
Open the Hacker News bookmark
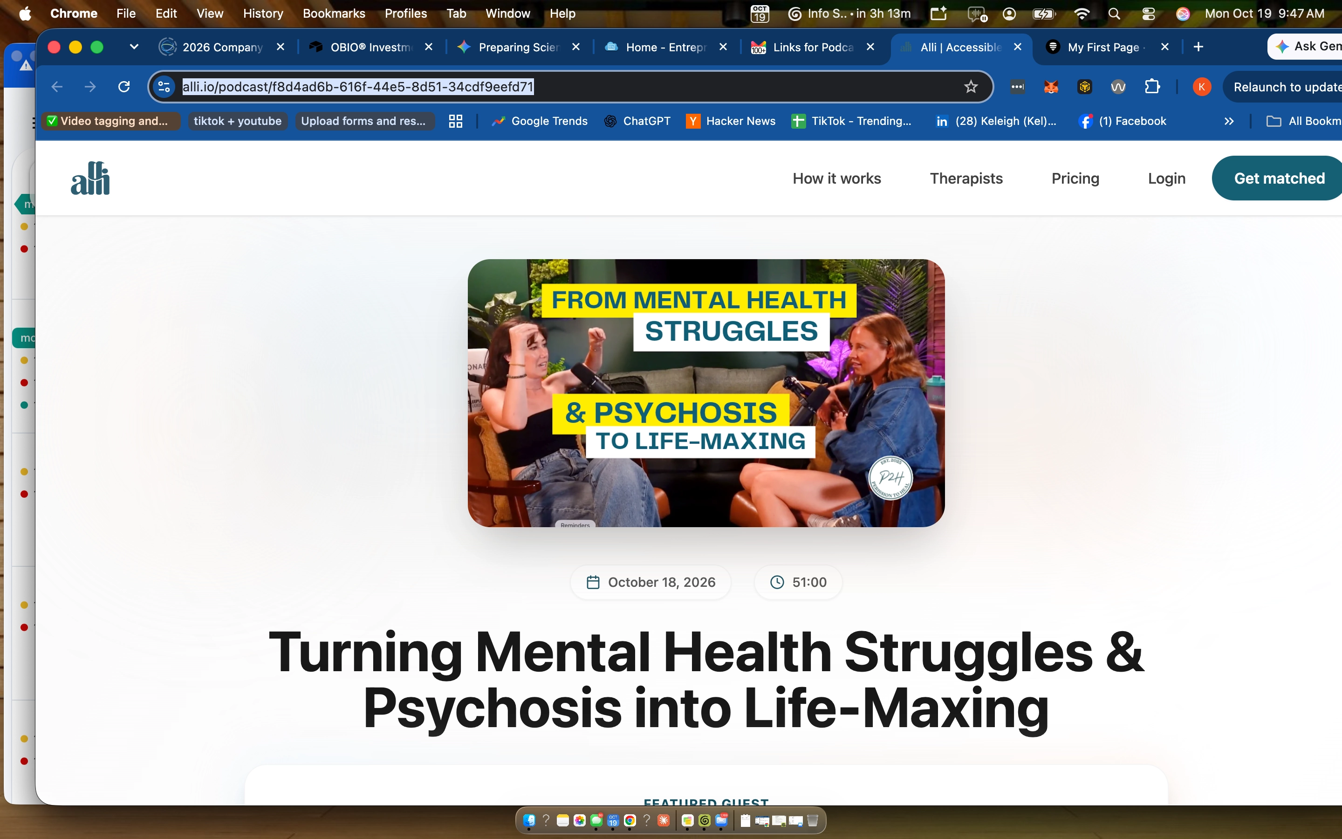[731, 121]
